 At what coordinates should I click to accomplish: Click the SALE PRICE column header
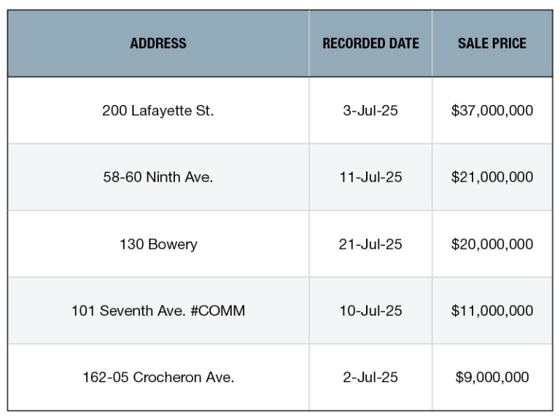click(x=492, y=43)
